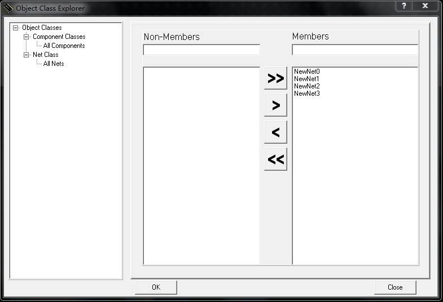Click the Object Class Explorer title icon

click(x=8, y=8)
